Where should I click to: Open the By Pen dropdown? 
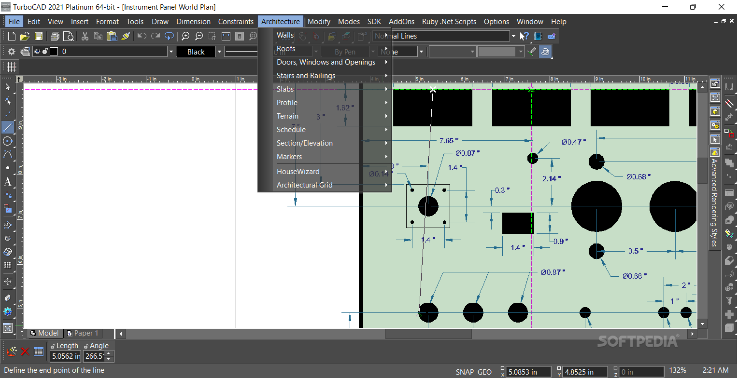(x=373, y=52)
